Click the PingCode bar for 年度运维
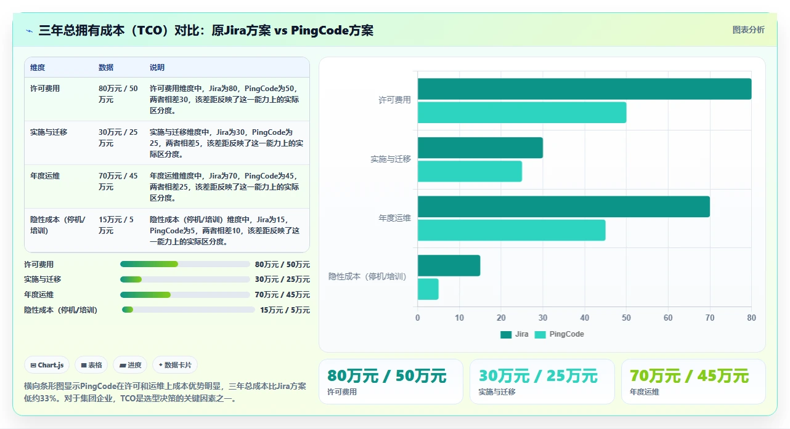790x429 pixels. click(x=511, y=230)
